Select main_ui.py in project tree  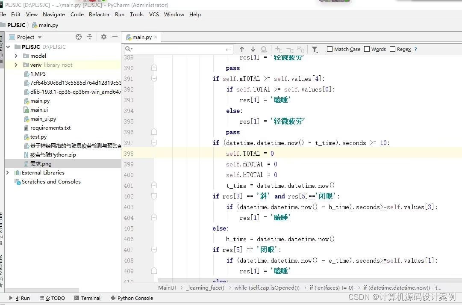(43, 118)
